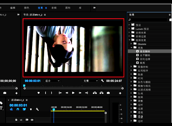This screenshot has height=126, width=172.
Task: Toggle V3 track eye visibility
Action: pos(32,120)
